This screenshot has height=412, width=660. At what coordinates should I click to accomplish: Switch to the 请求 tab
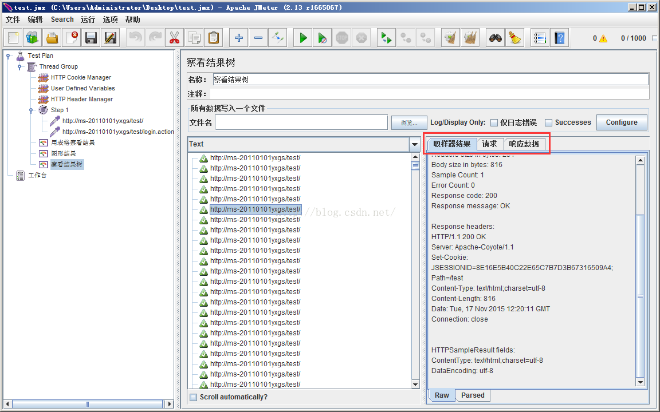489,144
